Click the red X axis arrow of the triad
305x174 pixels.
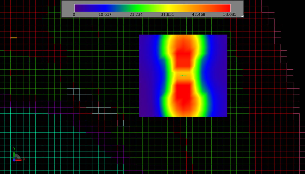tap(18, 160)
